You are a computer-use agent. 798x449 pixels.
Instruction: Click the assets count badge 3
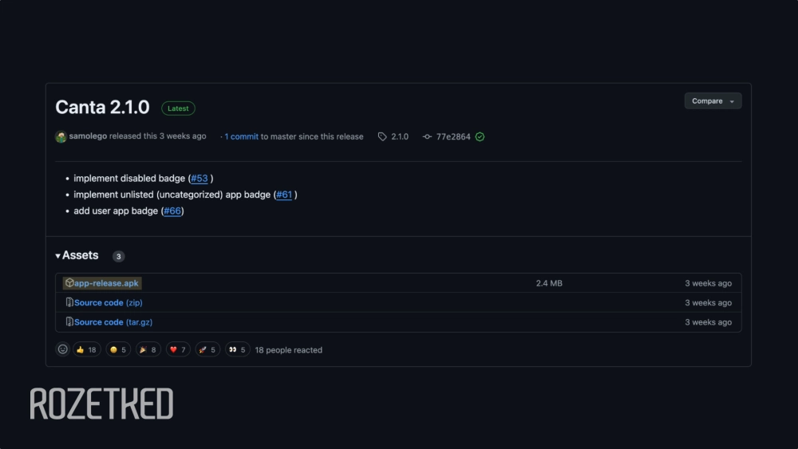pos(119,256)
